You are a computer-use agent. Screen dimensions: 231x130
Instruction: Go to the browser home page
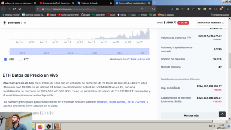coord(20,9)
